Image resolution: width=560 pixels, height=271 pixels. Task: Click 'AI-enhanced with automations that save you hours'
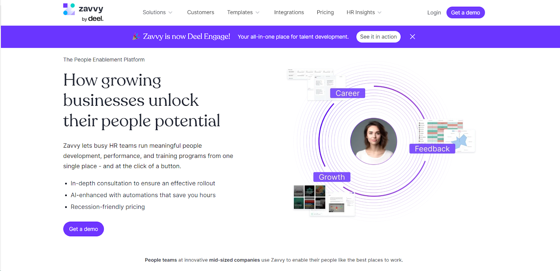[143, 195]
